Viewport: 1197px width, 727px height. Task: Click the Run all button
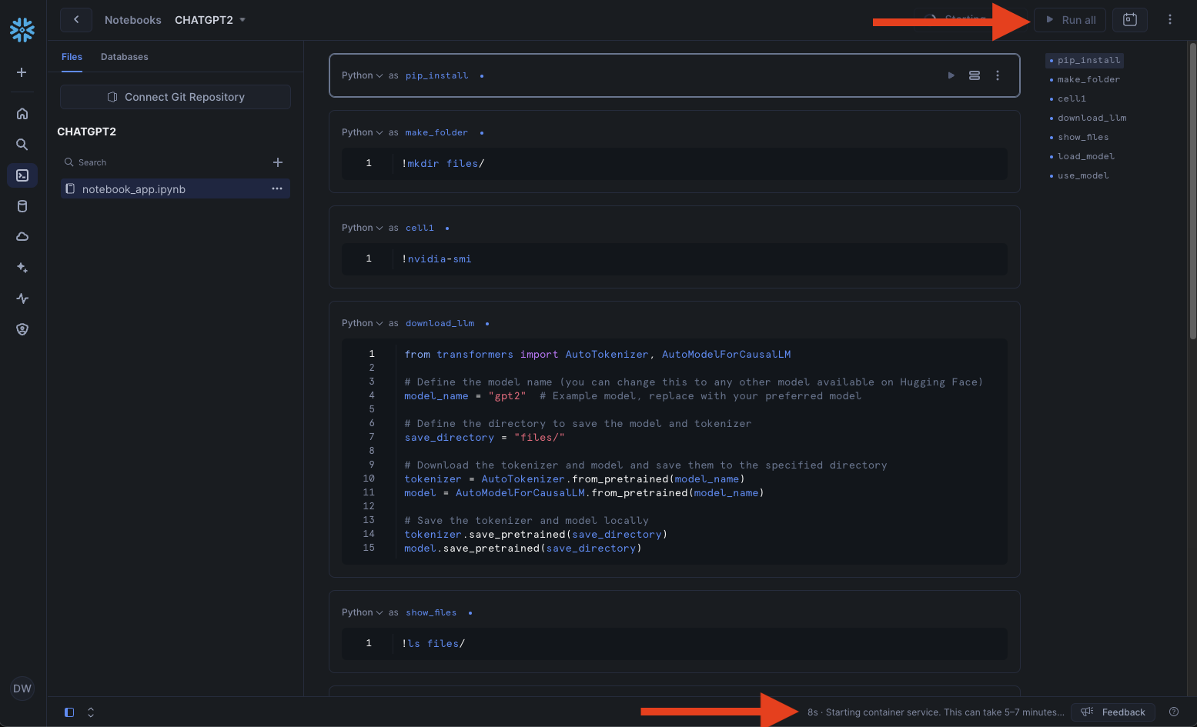[x=1071, y=20]
